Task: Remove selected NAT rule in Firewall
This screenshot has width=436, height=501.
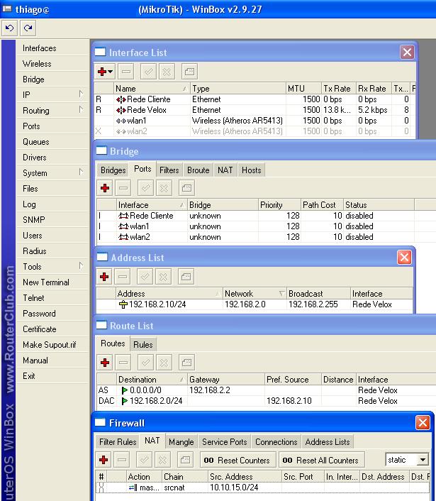Action: tap(122, 460)
